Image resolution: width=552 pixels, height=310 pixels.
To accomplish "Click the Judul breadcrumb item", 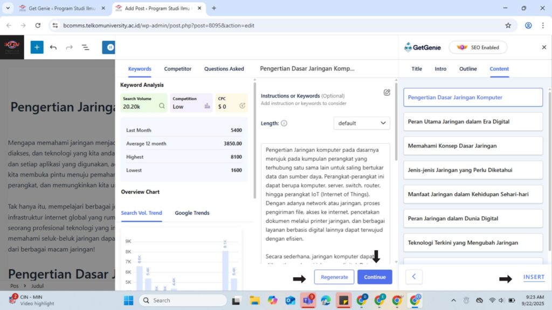I will pyautogui.click(x=37, y=286).
